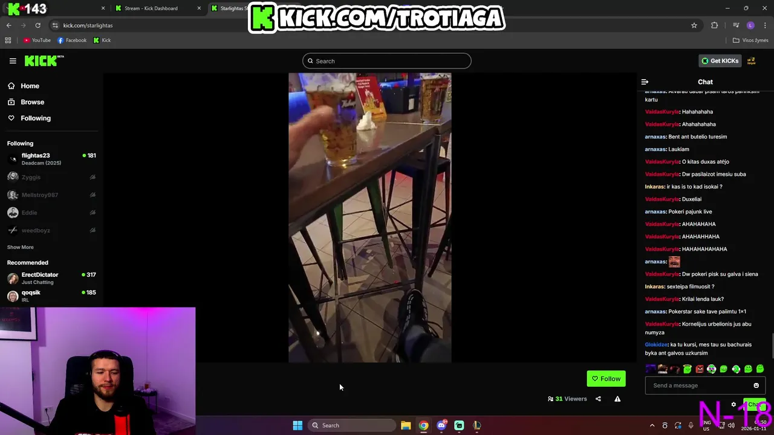Viewport: 774px width, 435px height.
Task: Open League of Legends taskbar icon
Action: [x=477, y=425]
